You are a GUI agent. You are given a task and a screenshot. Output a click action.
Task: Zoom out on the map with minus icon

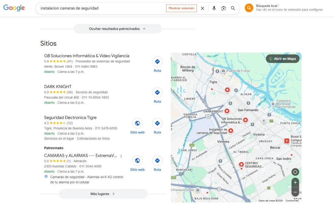(295, 192)
